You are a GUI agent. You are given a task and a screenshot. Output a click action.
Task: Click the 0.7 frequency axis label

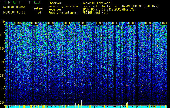2,89
